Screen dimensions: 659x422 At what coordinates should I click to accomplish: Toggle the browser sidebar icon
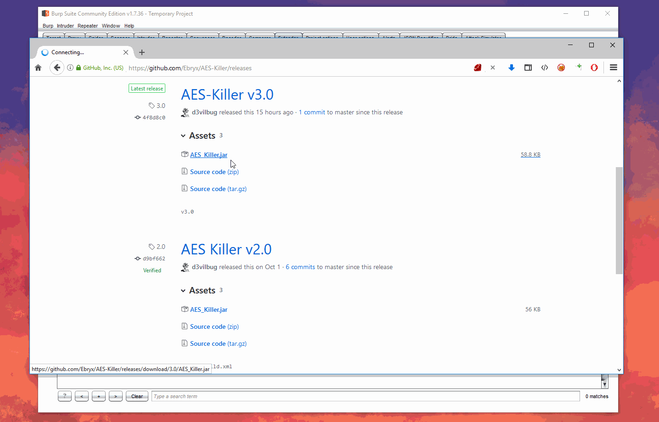(528, 68)
